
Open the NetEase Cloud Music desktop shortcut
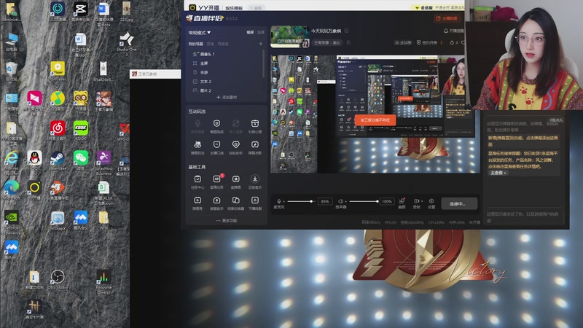coord(58,130)
